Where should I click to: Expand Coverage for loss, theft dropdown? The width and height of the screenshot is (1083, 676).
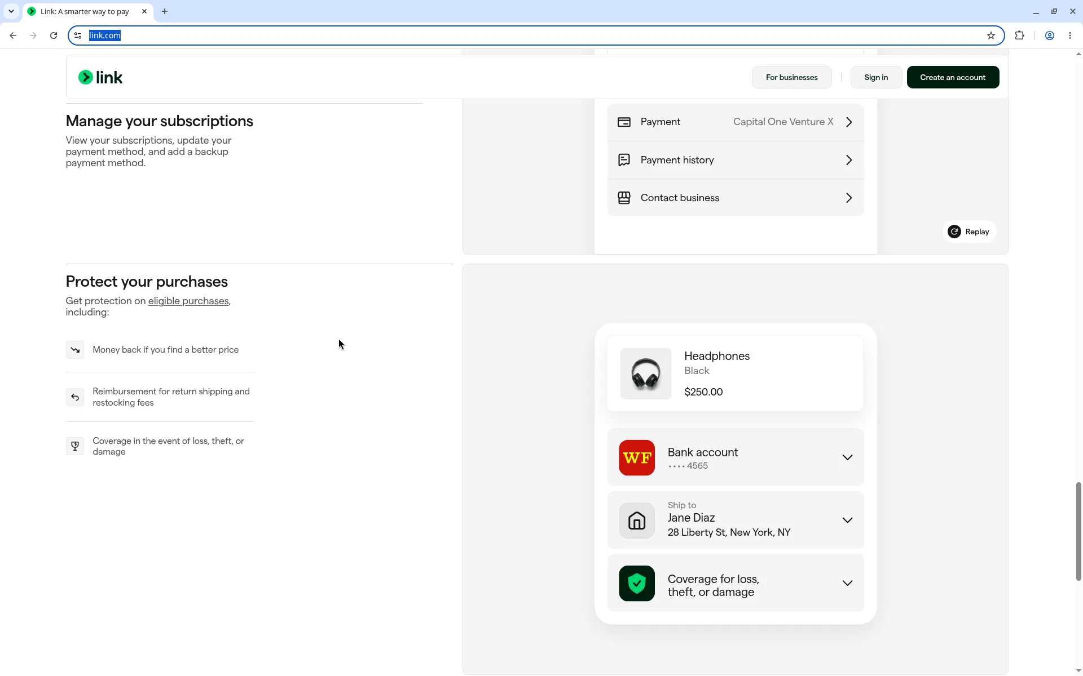[x=847, y=583]
